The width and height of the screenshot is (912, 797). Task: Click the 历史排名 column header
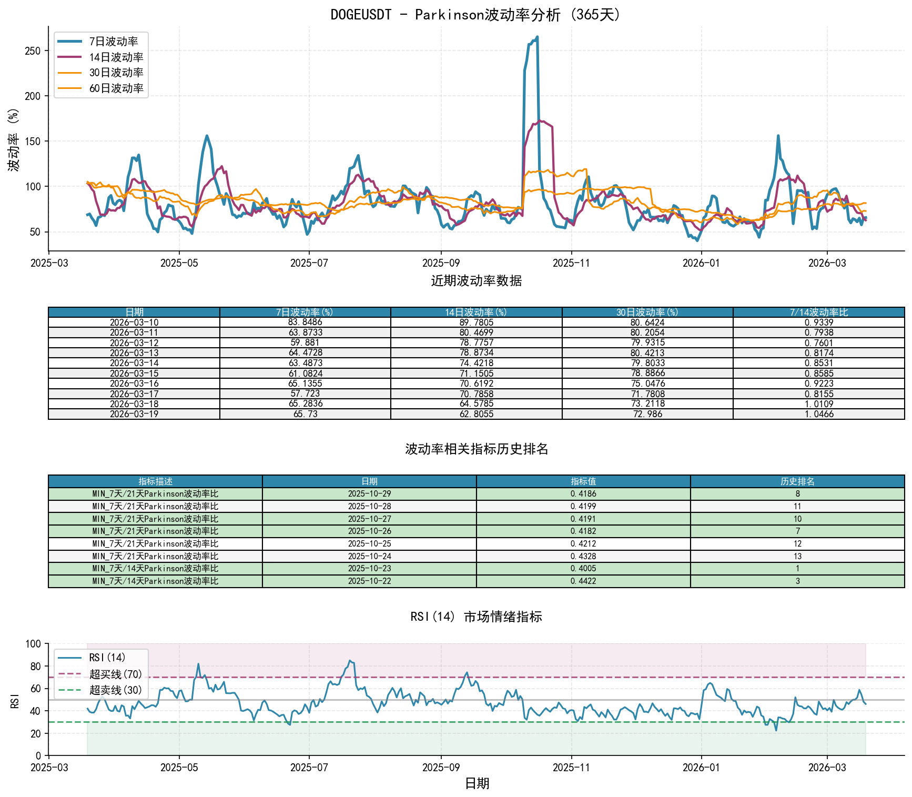(x=797, y=481)
